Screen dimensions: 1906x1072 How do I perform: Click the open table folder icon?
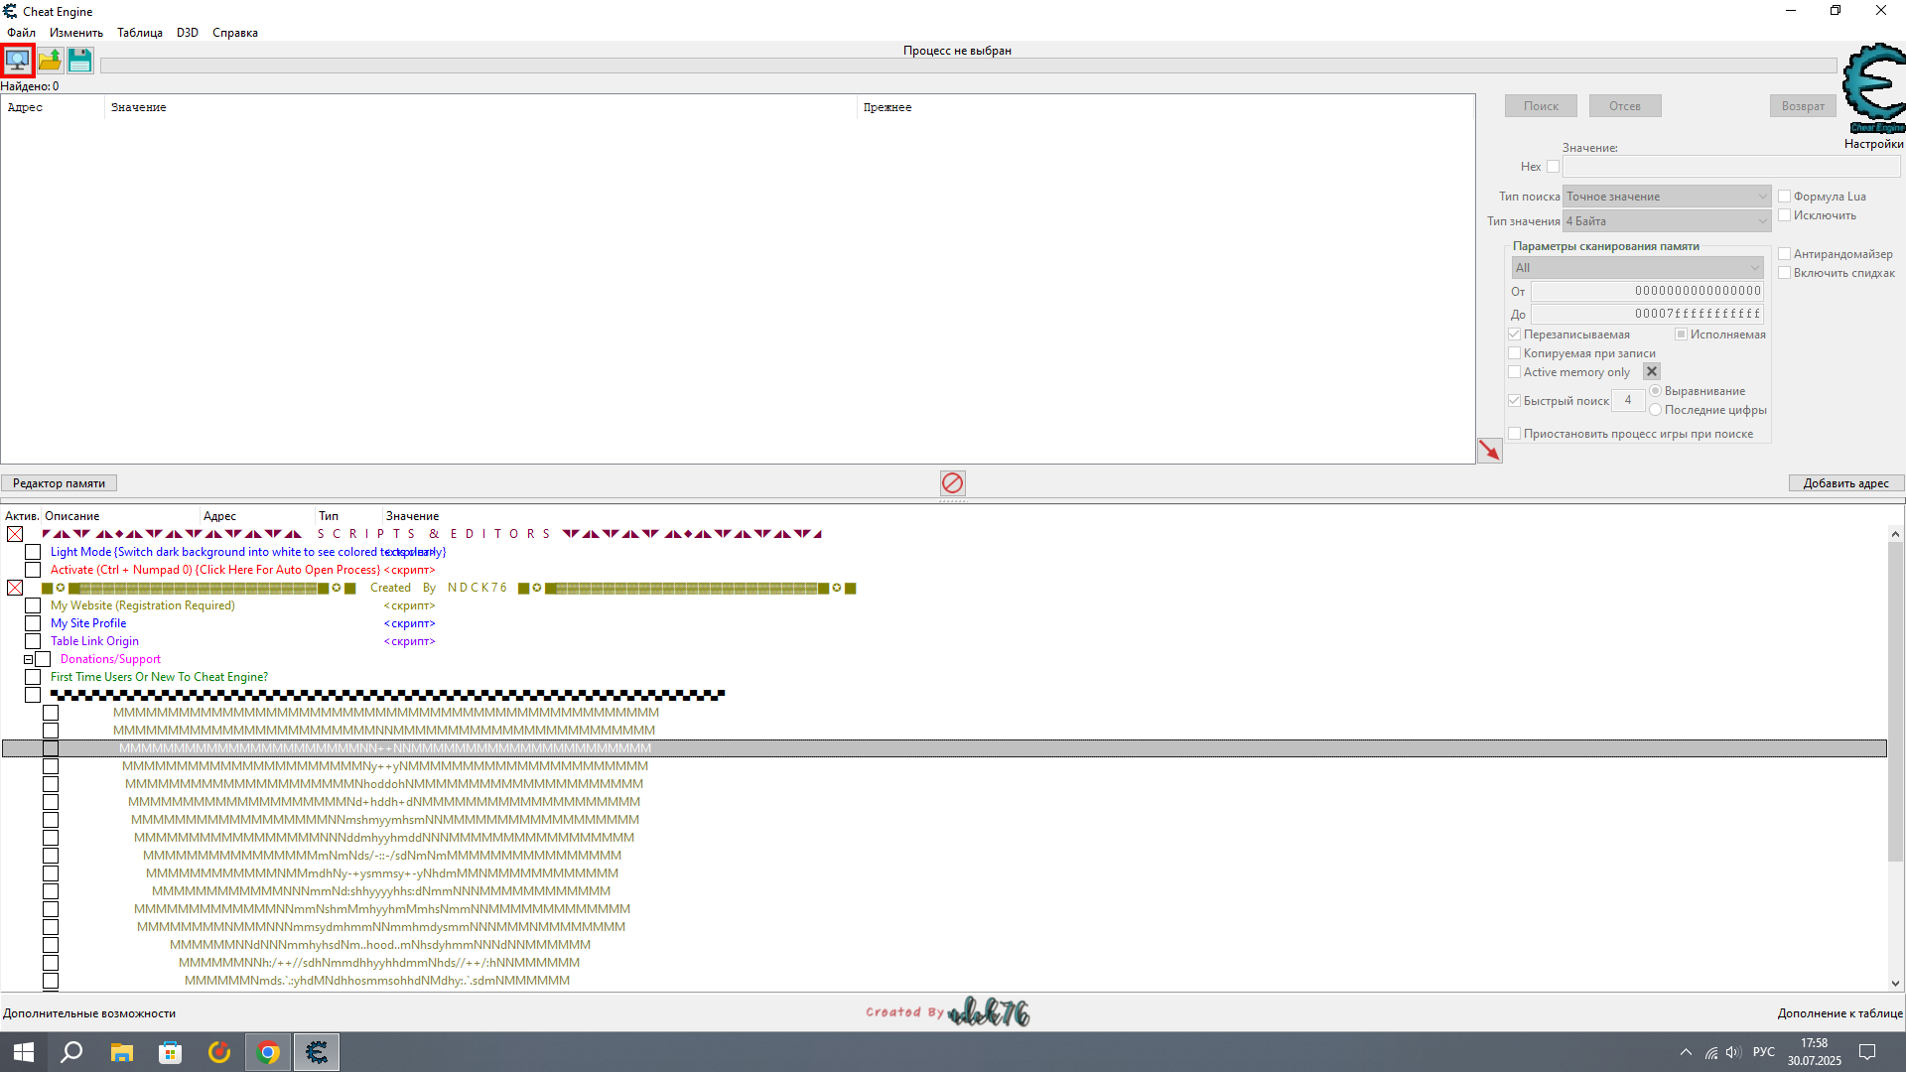point(50,61)
